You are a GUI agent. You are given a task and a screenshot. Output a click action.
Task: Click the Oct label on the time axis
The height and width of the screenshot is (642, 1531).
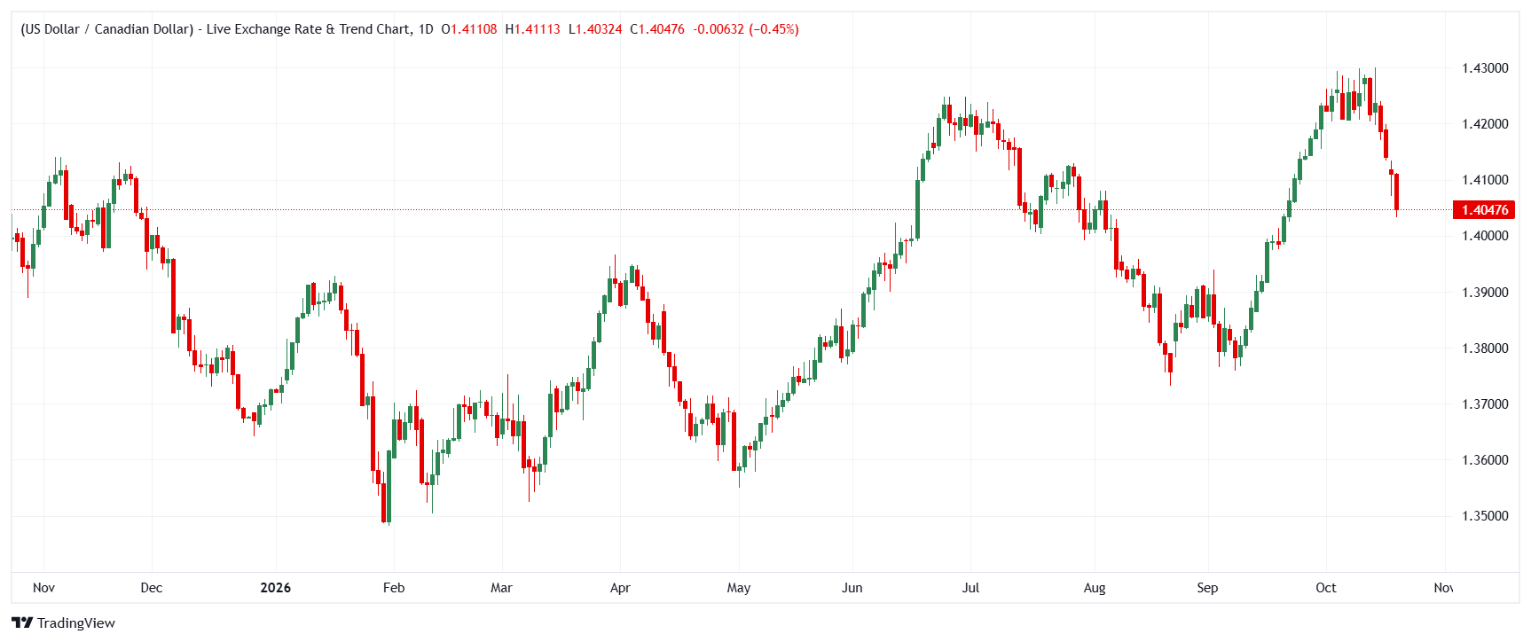pyautogui.click(x=1326, y=588)
